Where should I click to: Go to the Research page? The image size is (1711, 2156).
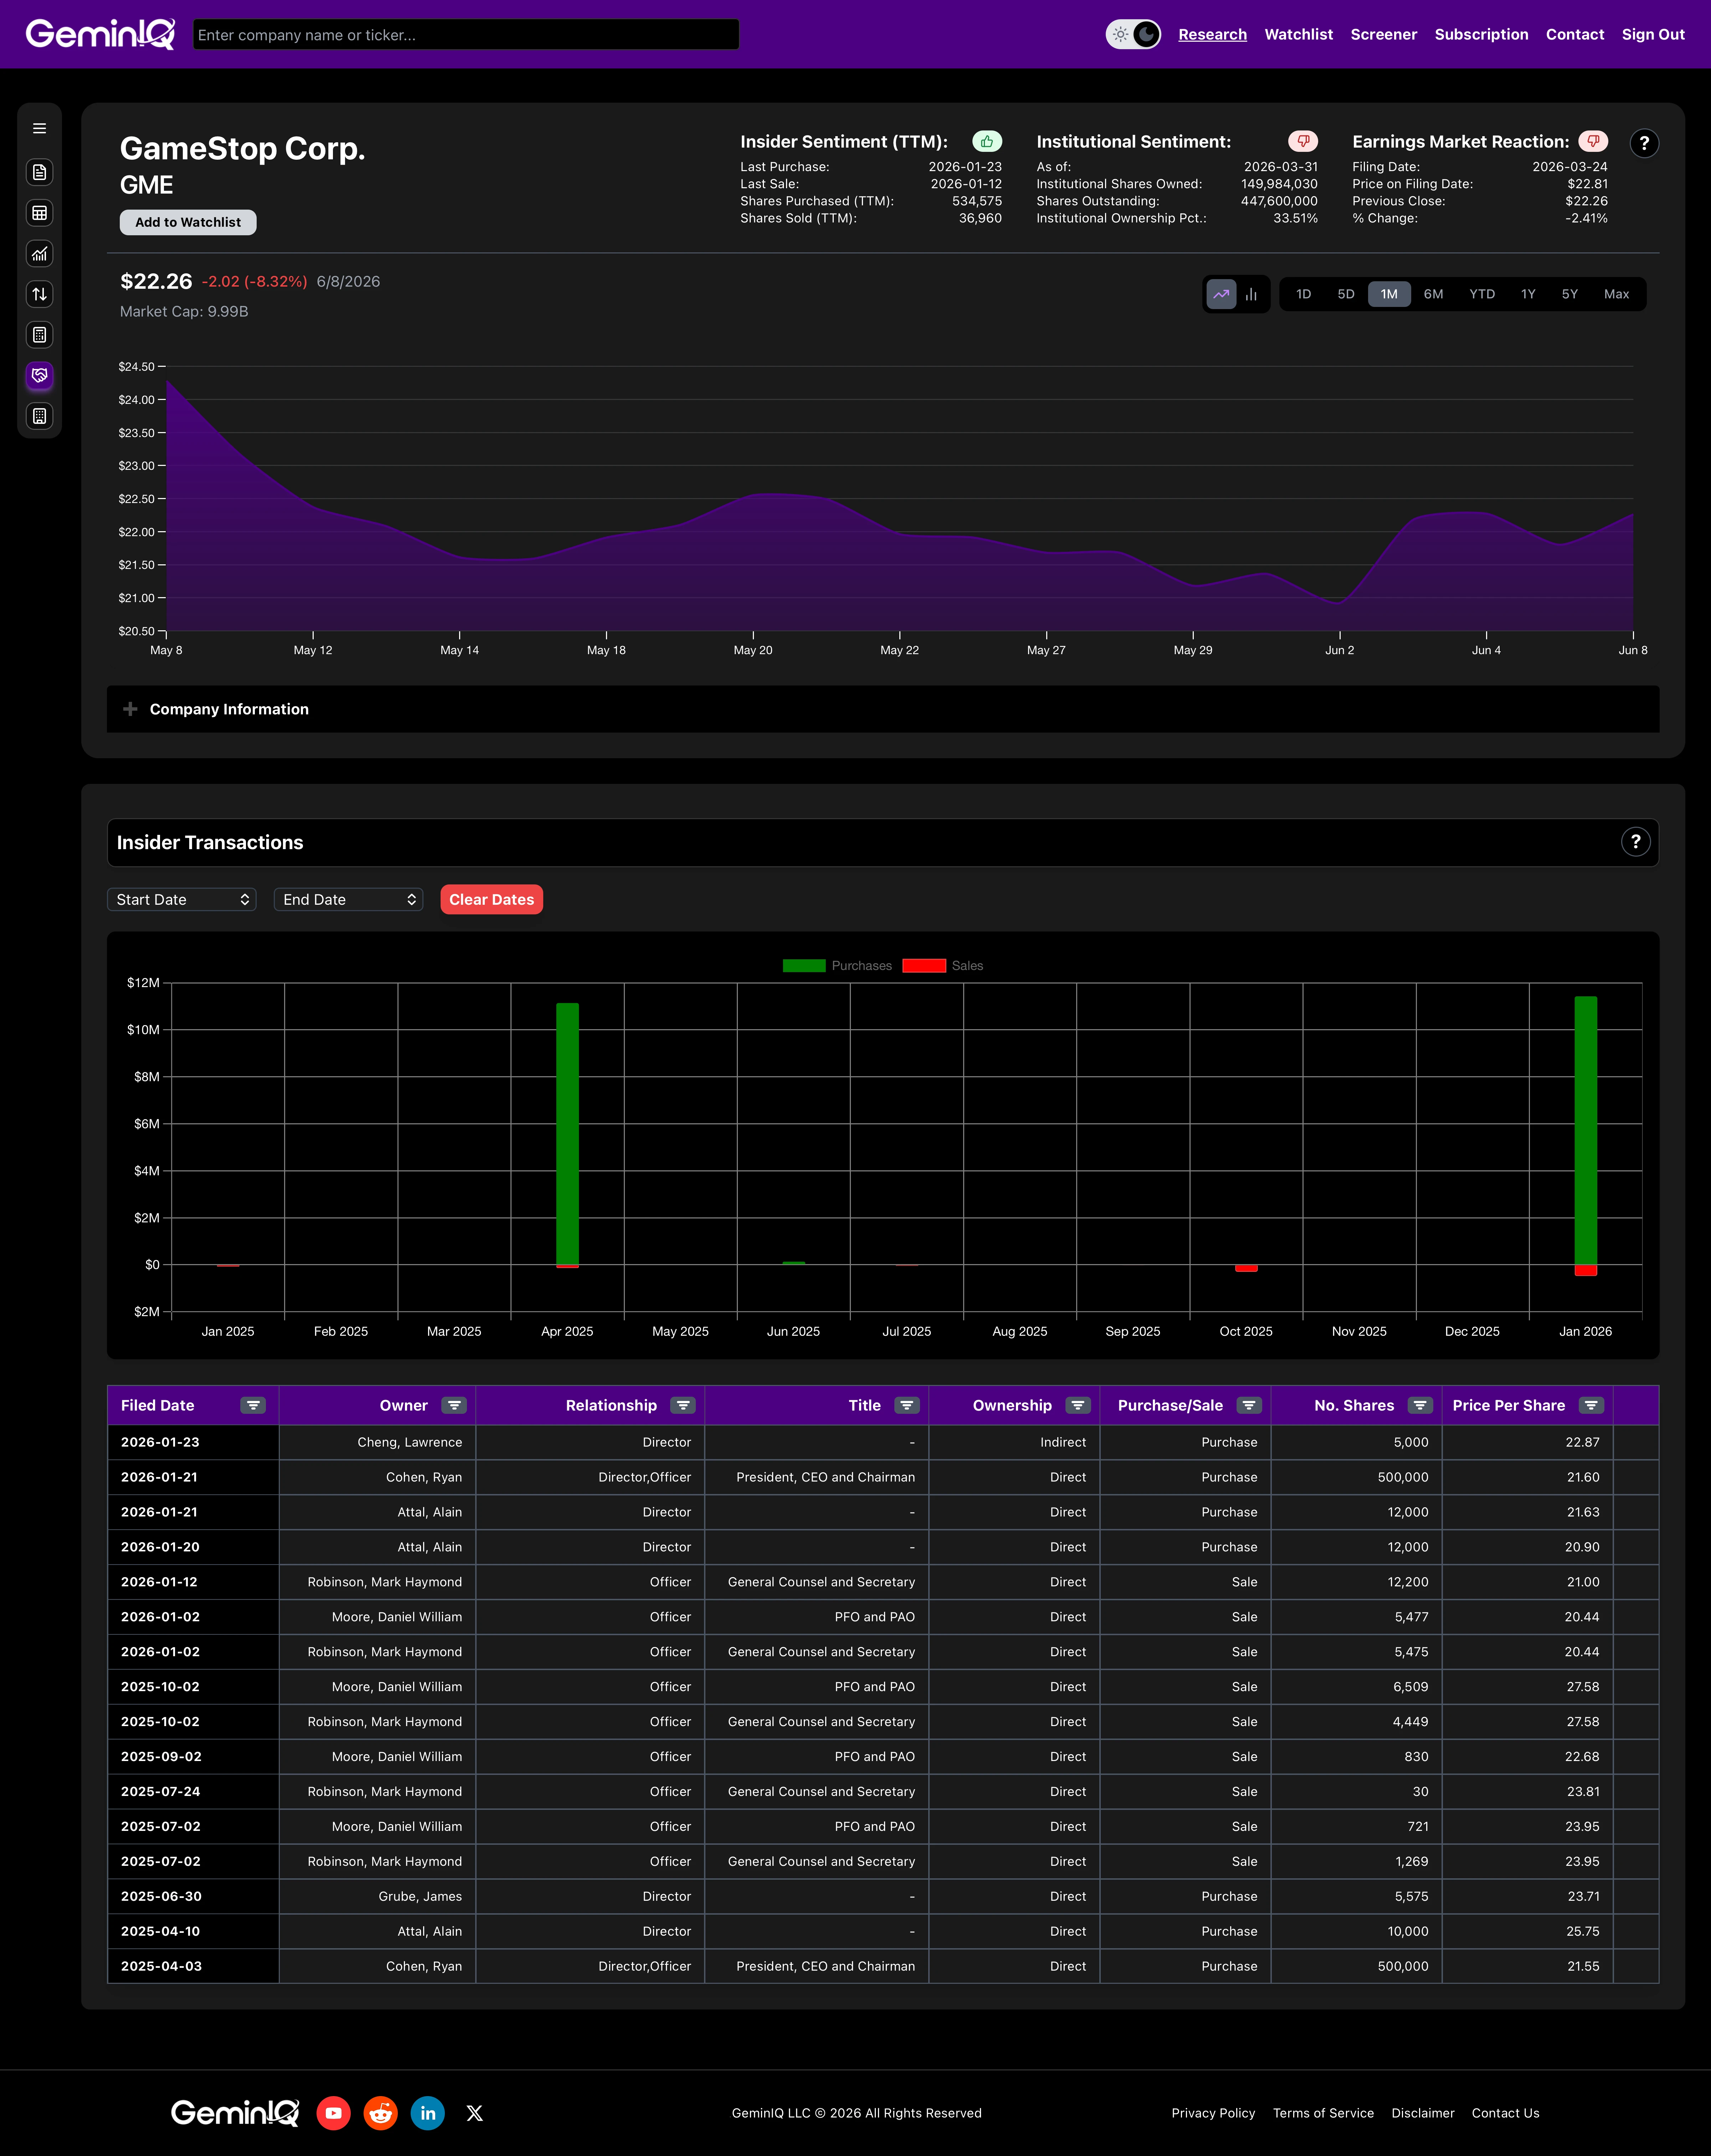click(1212, 34)
